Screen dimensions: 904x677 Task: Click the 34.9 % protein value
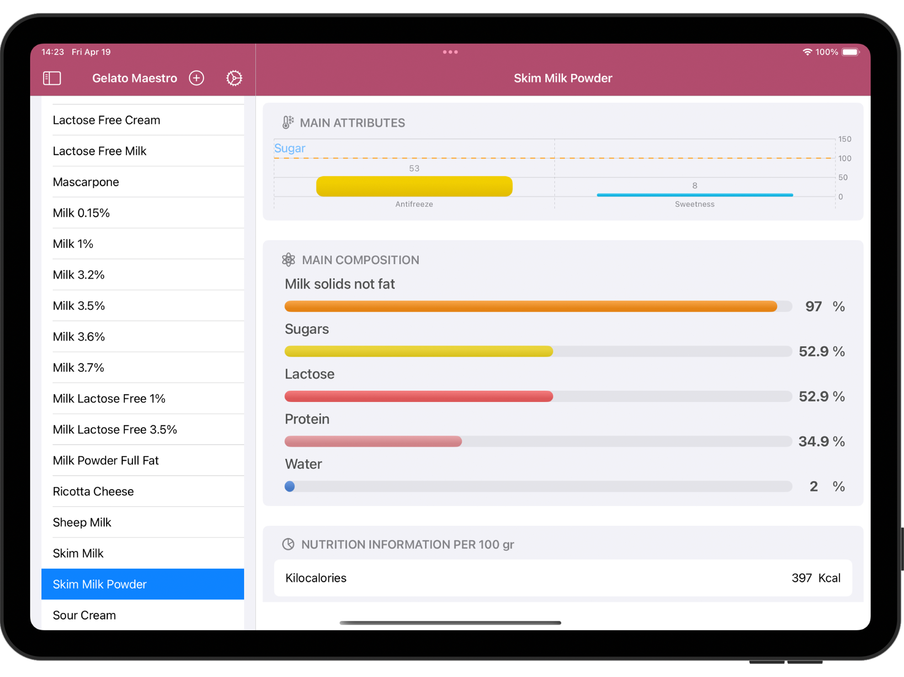point(822,441)
